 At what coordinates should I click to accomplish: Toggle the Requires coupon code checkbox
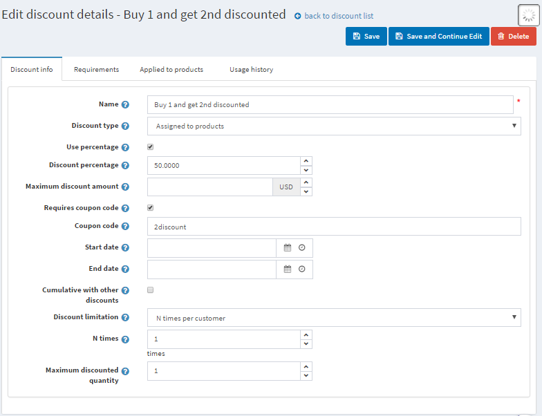[x=151, y=207]
